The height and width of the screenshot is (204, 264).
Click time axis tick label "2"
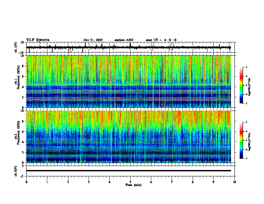[x=68, y=182]
